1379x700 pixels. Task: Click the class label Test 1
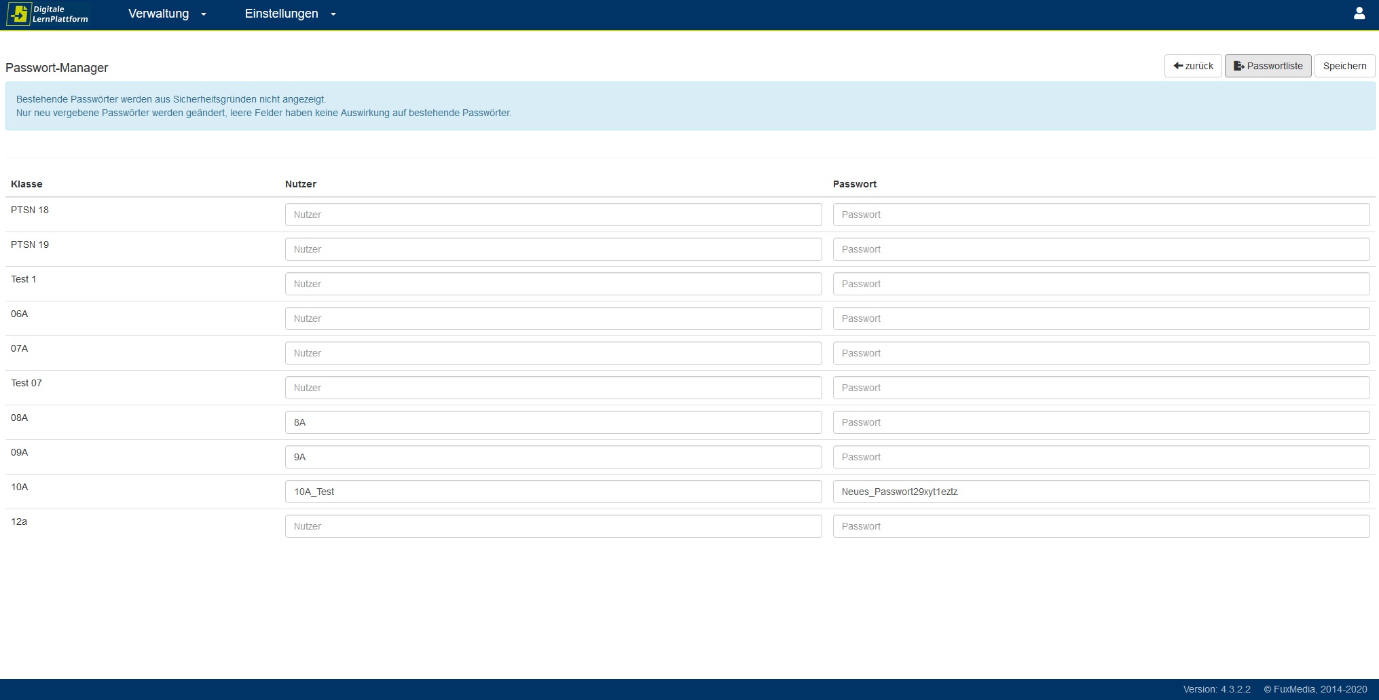[x=24, y=279]
